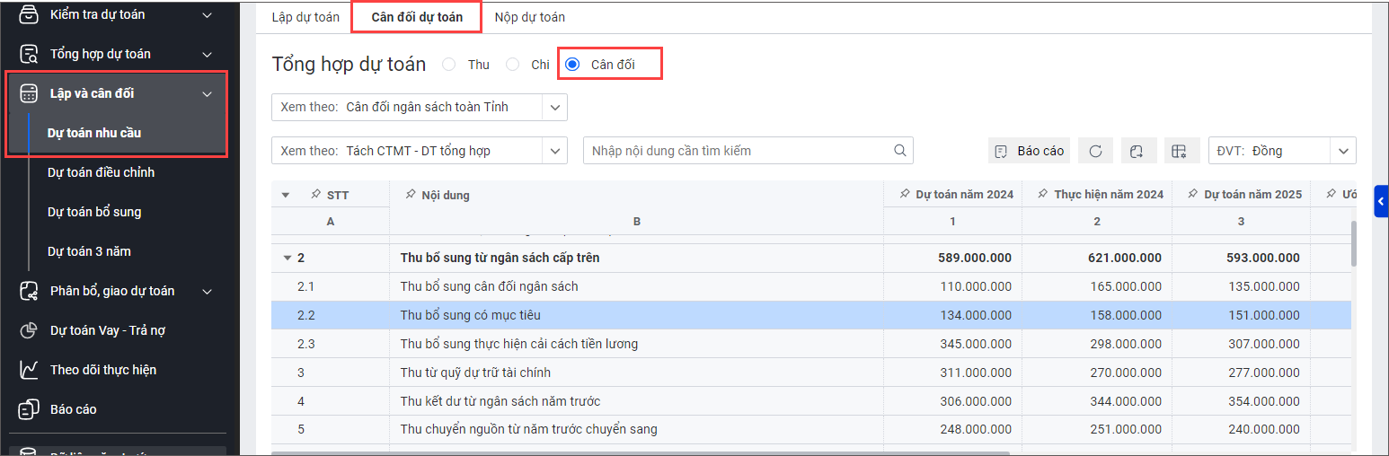Expand the Phân bổ, giao dự toán menu

pyautogui.click(x=208, y=291)
